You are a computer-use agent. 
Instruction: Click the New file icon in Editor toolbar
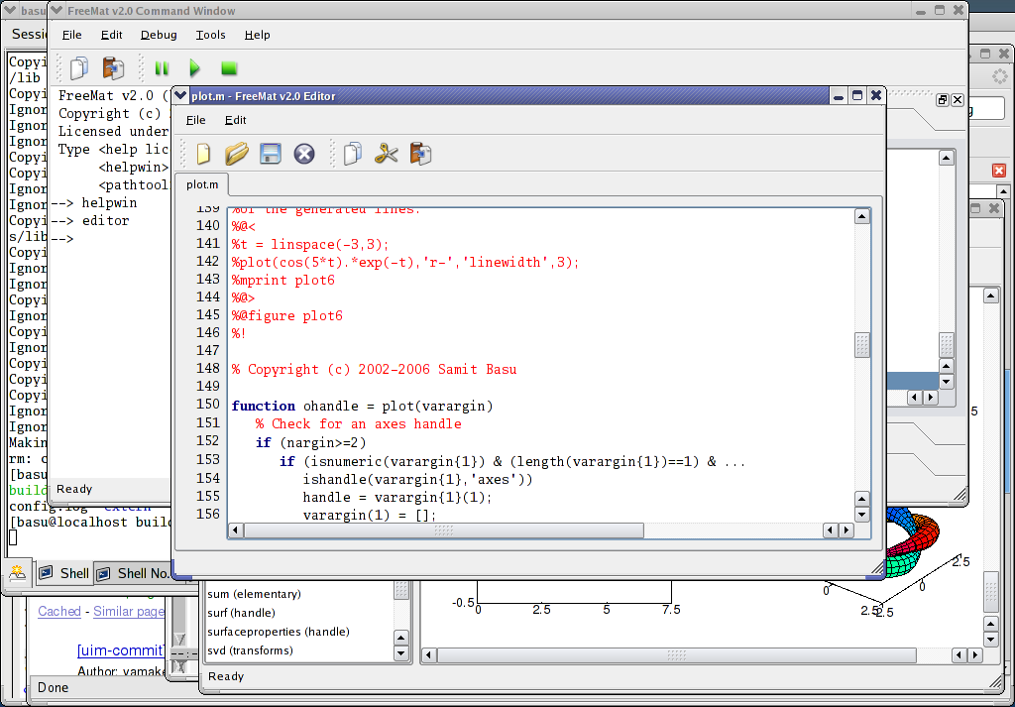coord(203,154)
